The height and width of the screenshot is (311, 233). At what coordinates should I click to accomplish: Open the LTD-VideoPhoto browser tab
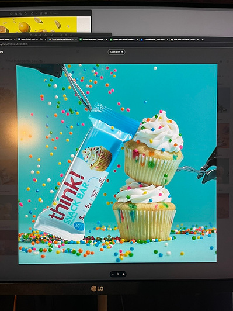pyautogui.click(x=154, y=40)
